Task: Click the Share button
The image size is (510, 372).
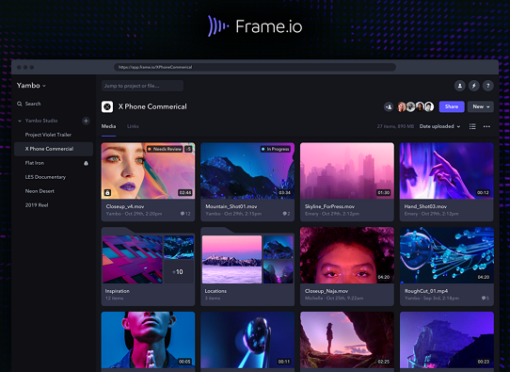Action: point(452,106)
